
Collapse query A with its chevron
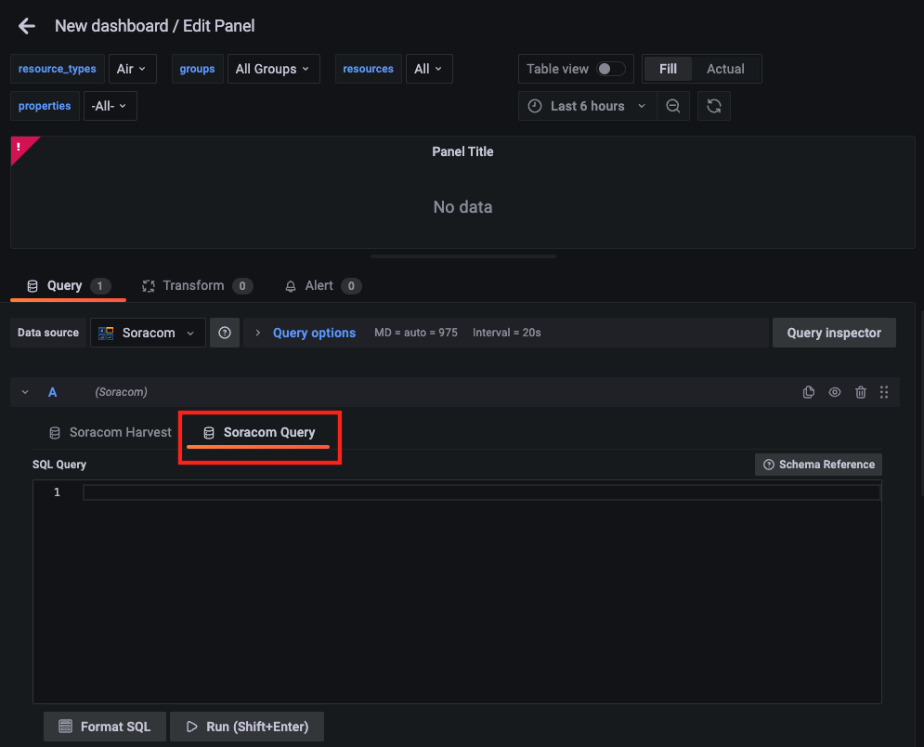[24, 392]
